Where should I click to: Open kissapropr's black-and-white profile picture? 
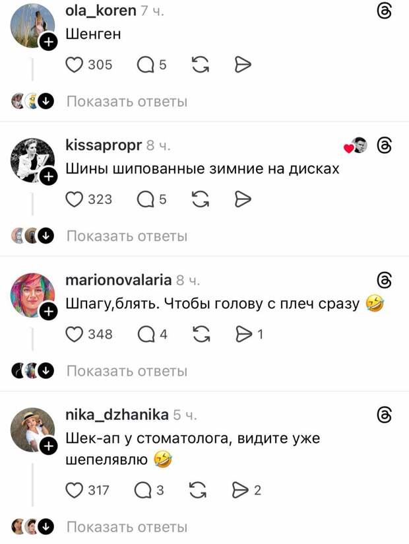pos(32,160)
